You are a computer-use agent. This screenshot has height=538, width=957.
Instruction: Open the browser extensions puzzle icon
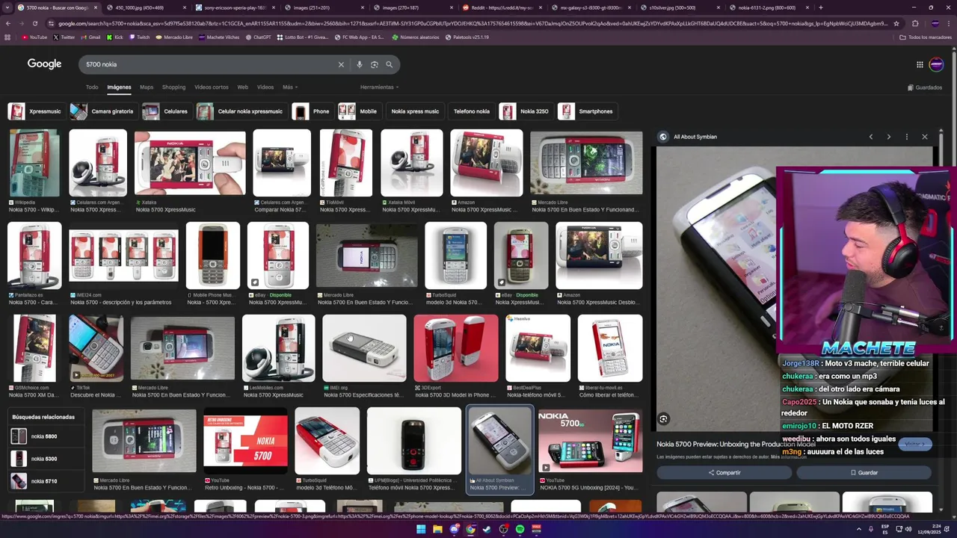pos(914,23)
